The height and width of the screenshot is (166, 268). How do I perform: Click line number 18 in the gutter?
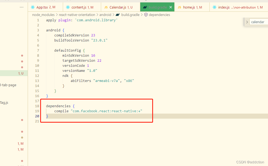coord(37,106)
